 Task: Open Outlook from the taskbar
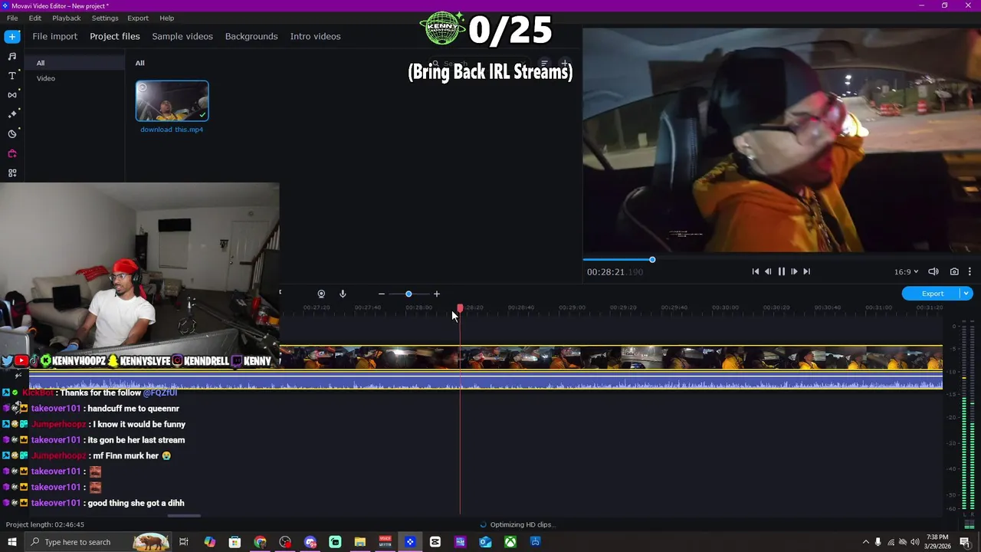(x=485, y=542)
